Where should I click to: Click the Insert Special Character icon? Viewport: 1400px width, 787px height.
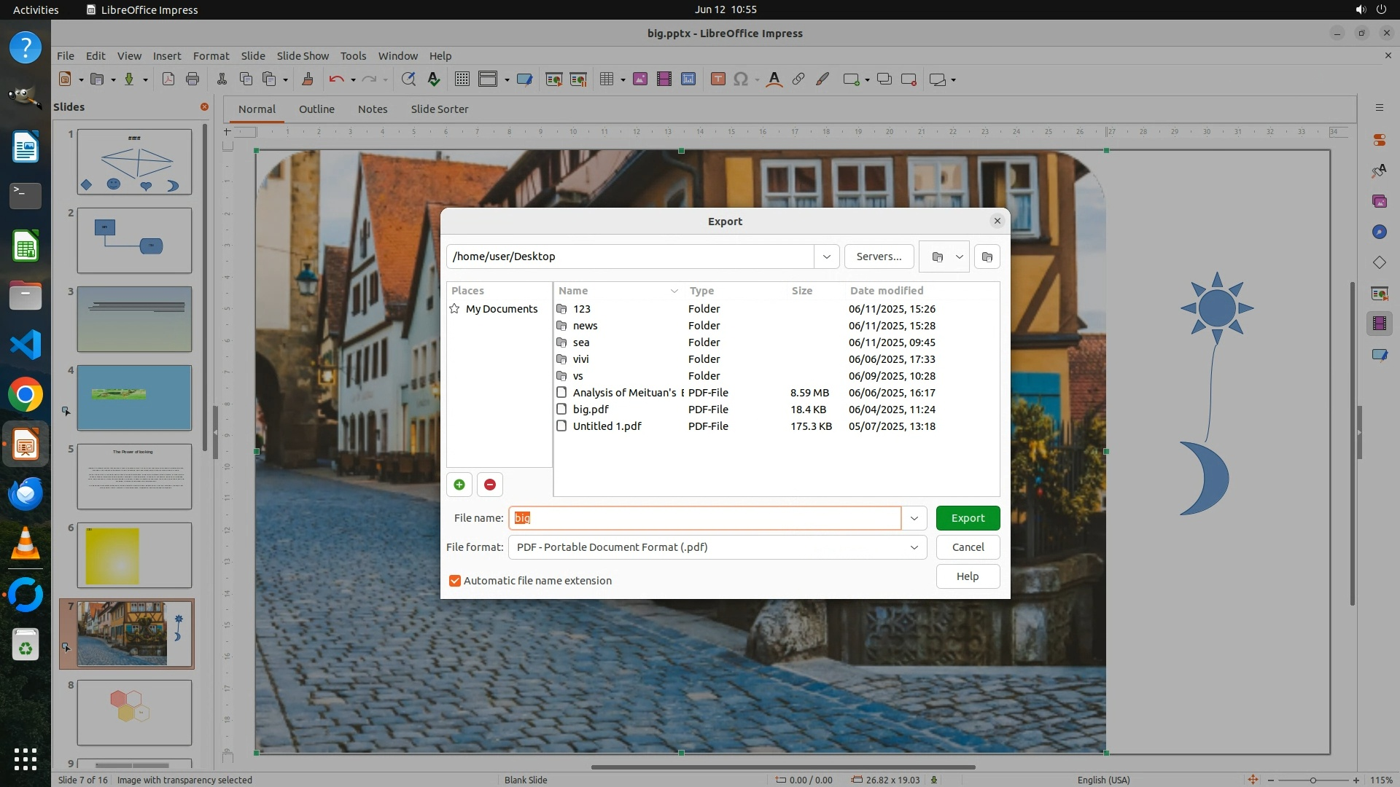click(x=741, y=79)
